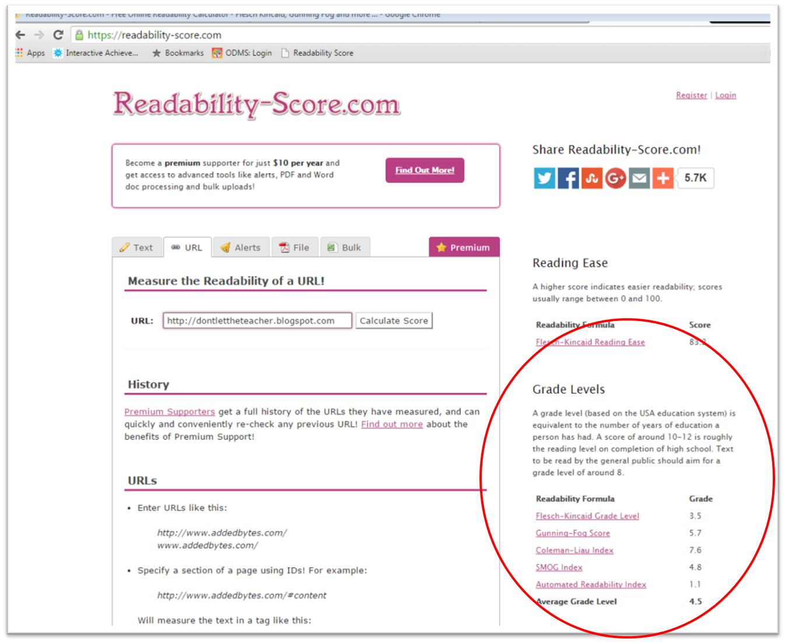
Task: Follow the Register link
Action: pyautogui.click(x=691, y=95)
